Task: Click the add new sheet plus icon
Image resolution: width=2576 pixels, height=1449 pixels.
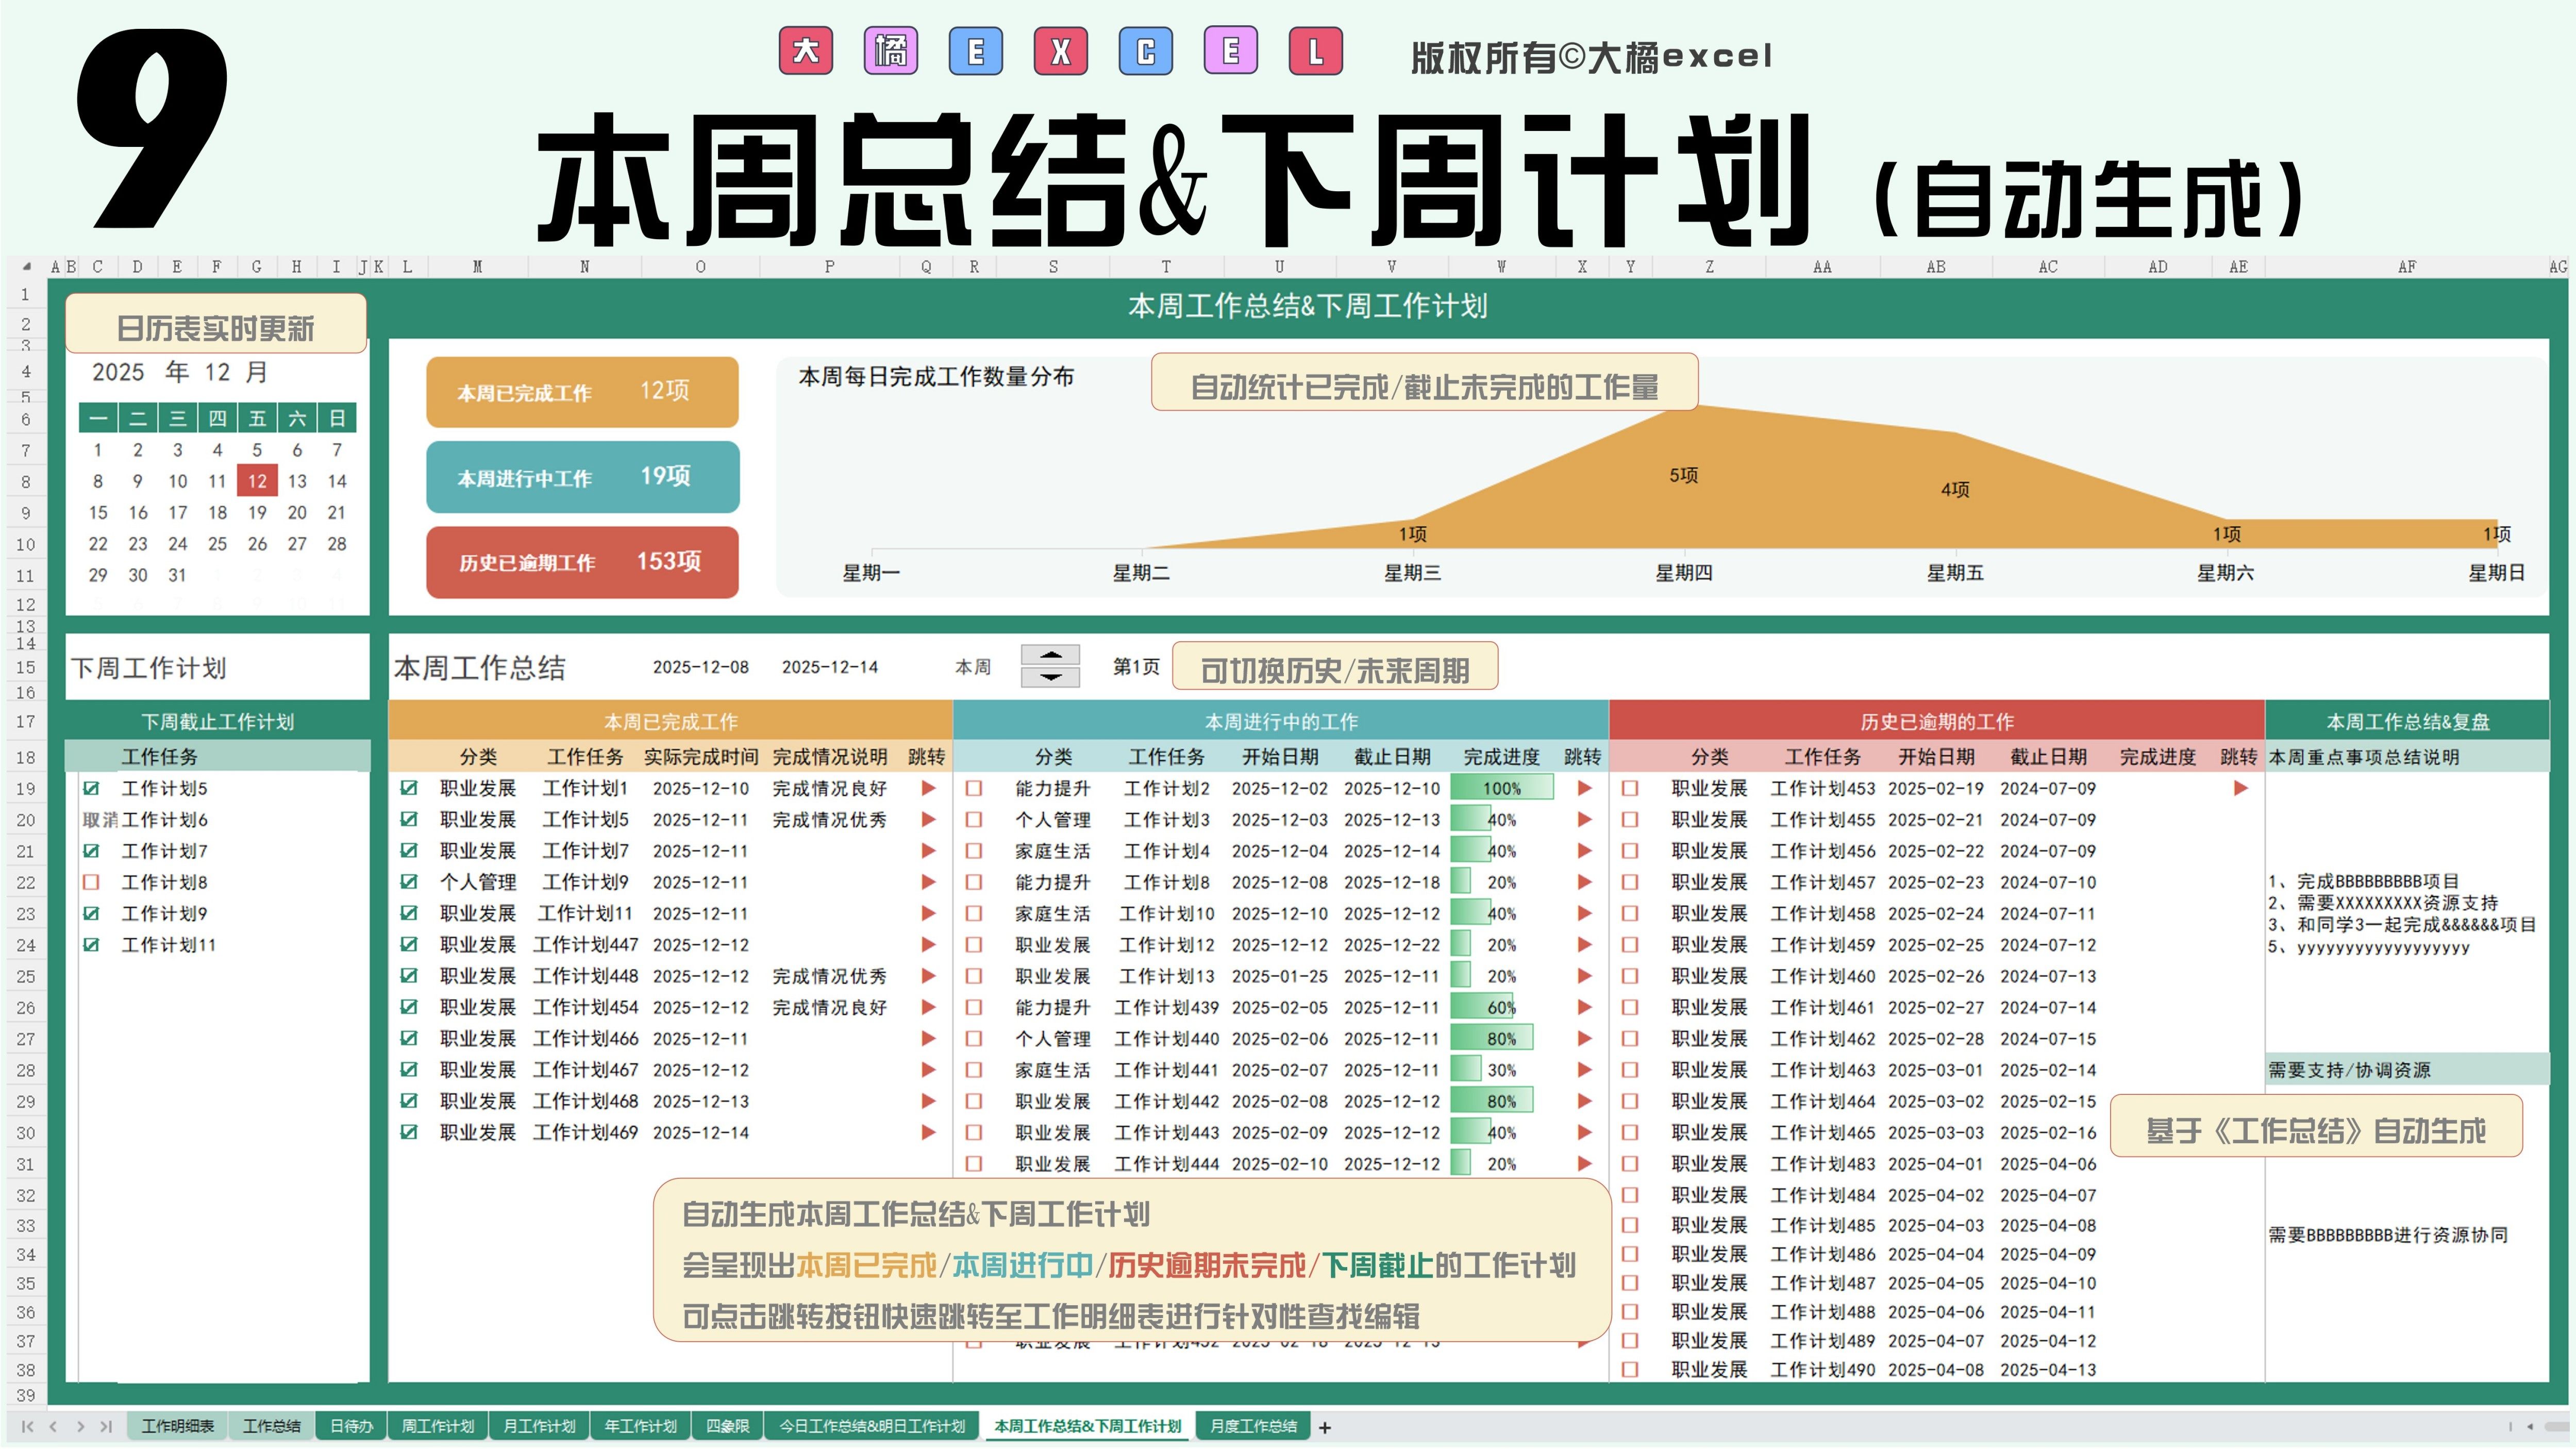Action: (1325, 1427)
